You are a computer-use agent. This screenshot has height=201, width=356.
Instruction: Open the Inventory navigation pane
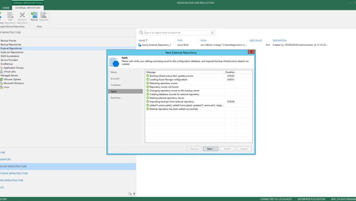coord(68,159)
